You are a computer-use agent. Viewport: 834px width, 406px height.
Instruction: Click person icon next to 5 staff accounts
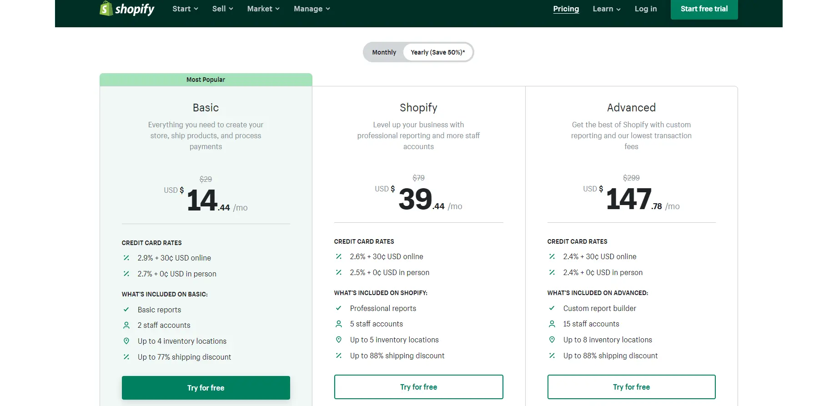tap(339, 324)
